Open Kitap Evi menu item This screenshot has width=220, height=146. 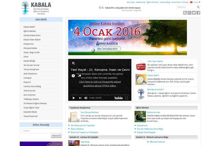(27, 82)
